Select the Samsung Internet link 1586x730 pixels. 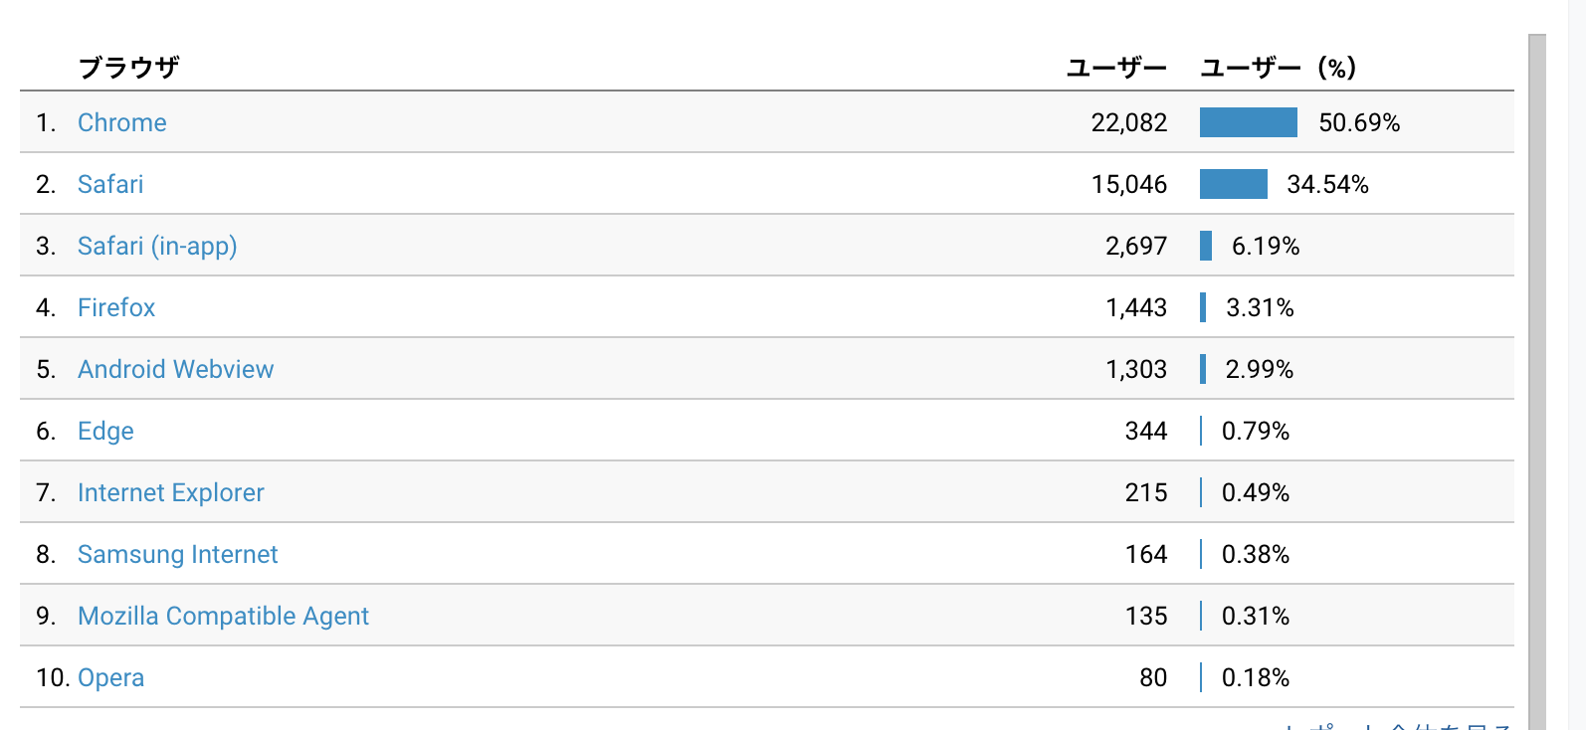coord(177,554)
